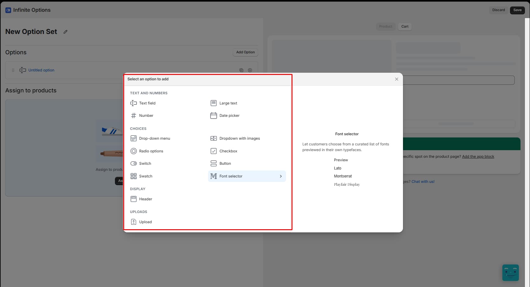
Task: Click the Dropdown with images icon
Action: 214,138
